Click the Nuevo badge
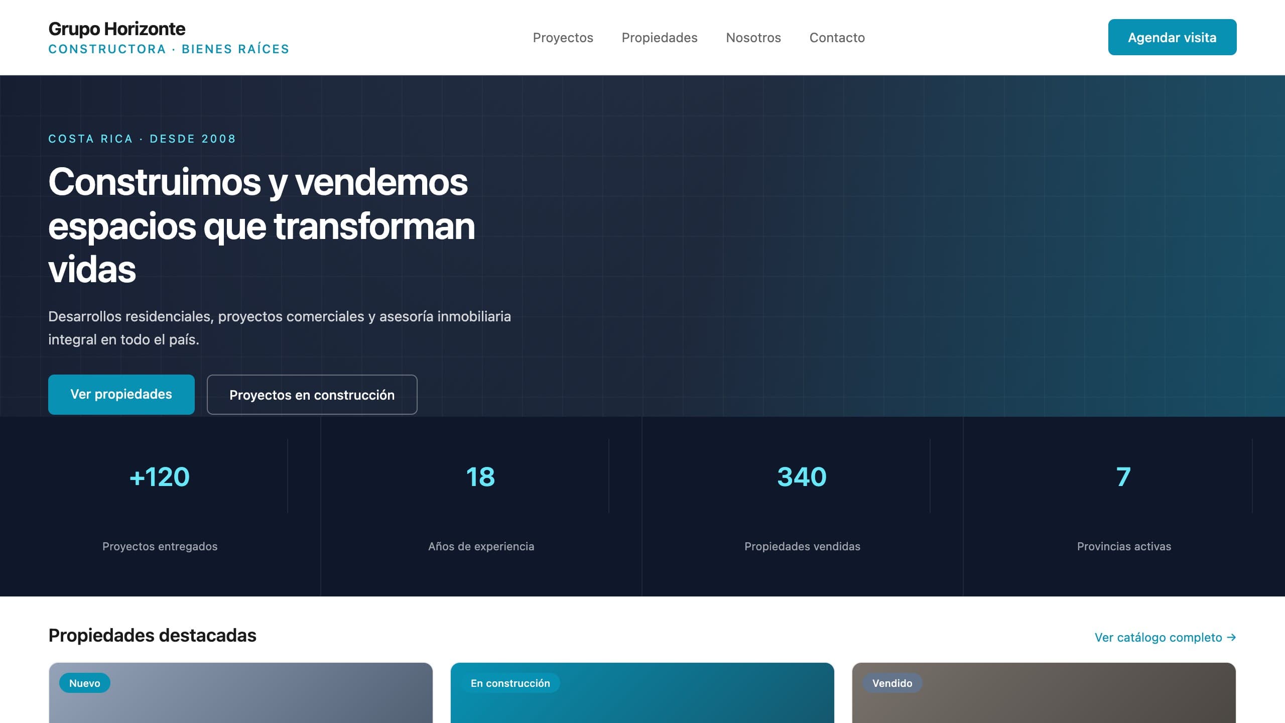Image resolution: width=1285 pixels, height=723 pixels. pos(85,683)
